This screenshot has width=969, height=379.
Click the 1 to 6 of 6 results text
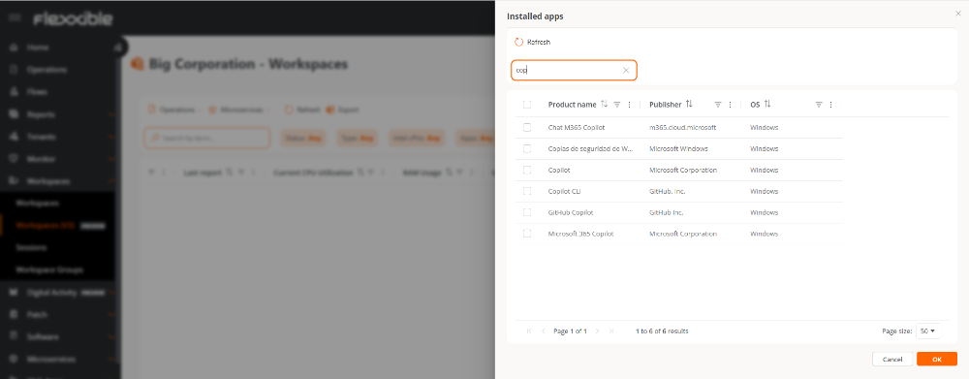click(662, 332)
